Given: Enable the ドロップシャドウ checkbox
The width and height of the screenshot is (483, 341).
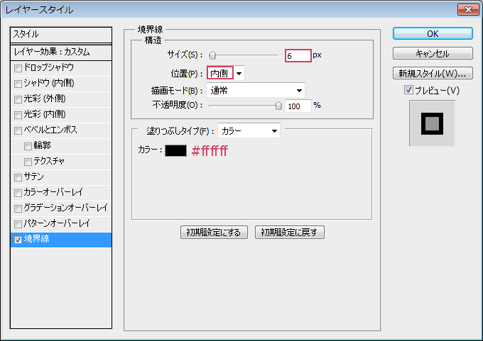Looking at the screenshot, I should tap(18, 68).
